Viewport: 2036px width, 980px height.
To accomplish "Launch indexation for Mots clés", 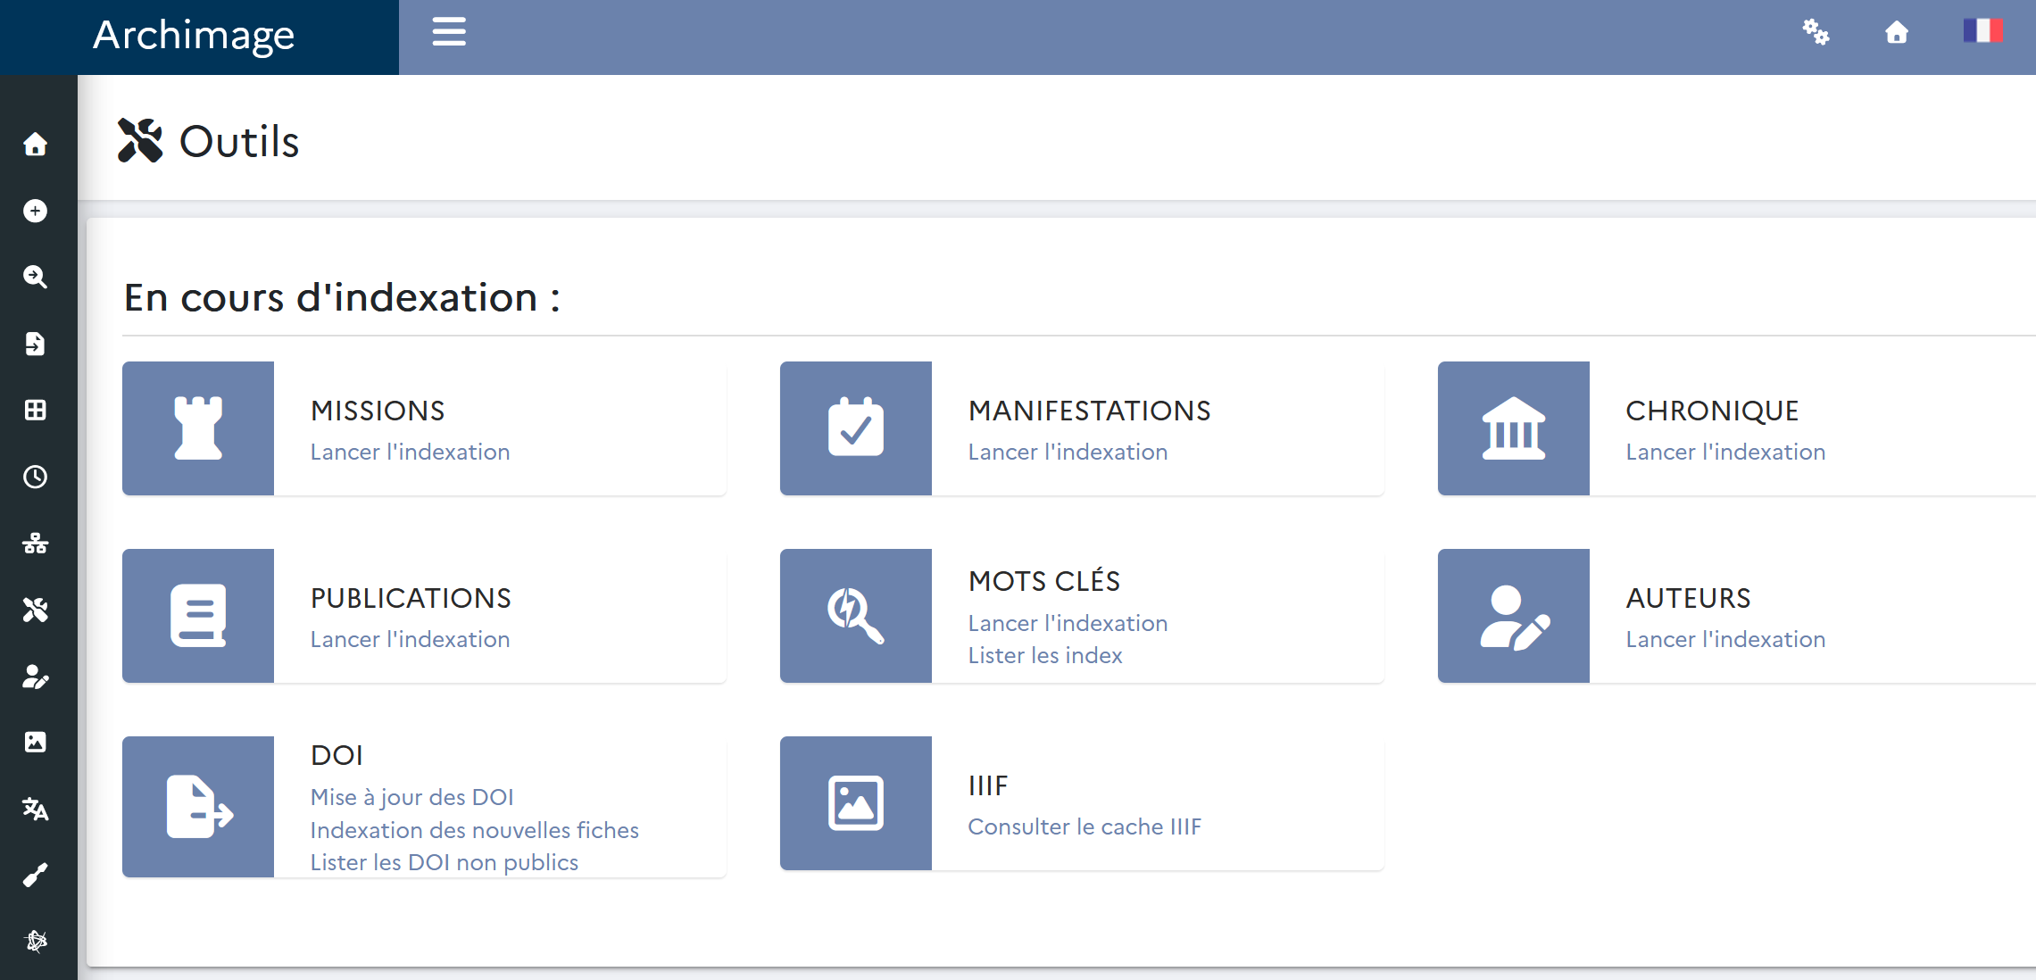I will click(x=1068, y=623).
